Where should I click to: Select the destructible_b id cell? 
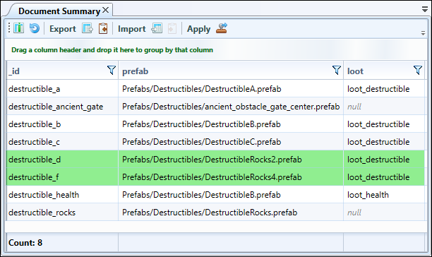pos(62,124)
